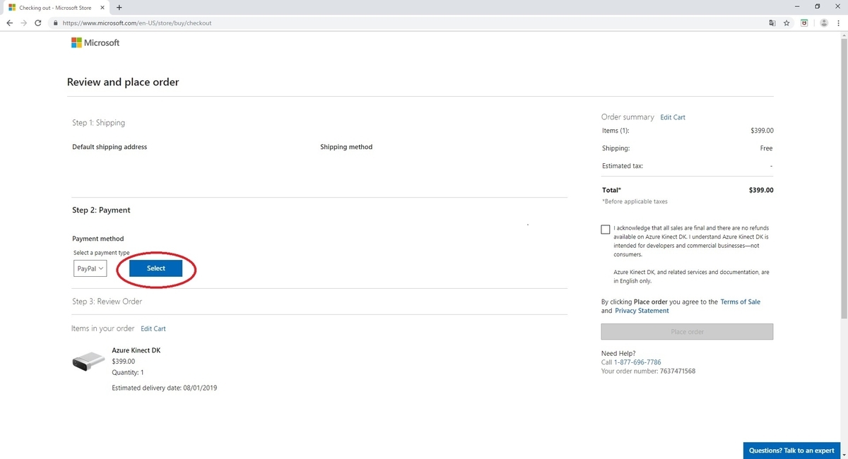Viewport: 848px width, 459px height.
Task: Call the 1-877-696-7786 help number link
Action: click(637, 362)
